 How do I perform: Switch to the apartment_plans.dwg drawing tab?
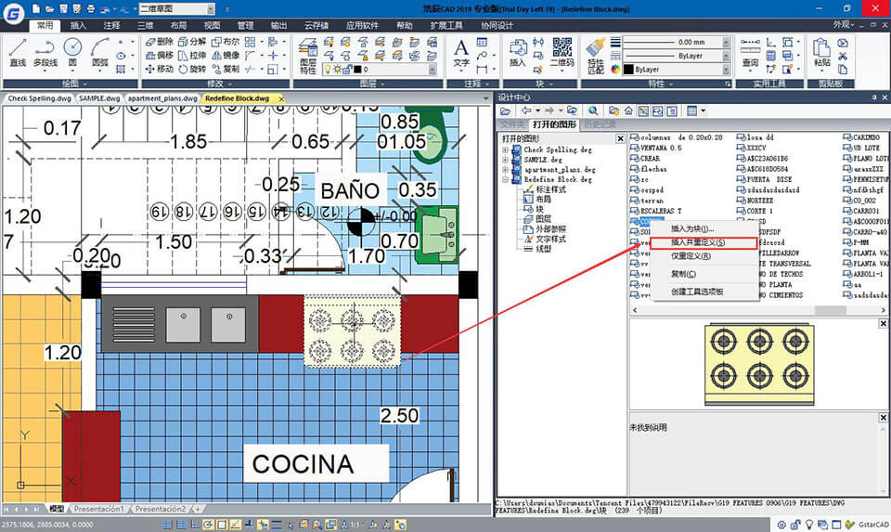click(162, 98)
